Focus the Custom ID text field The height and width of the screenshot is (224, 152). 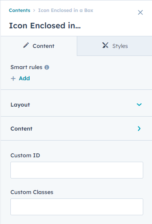[77, 170]
